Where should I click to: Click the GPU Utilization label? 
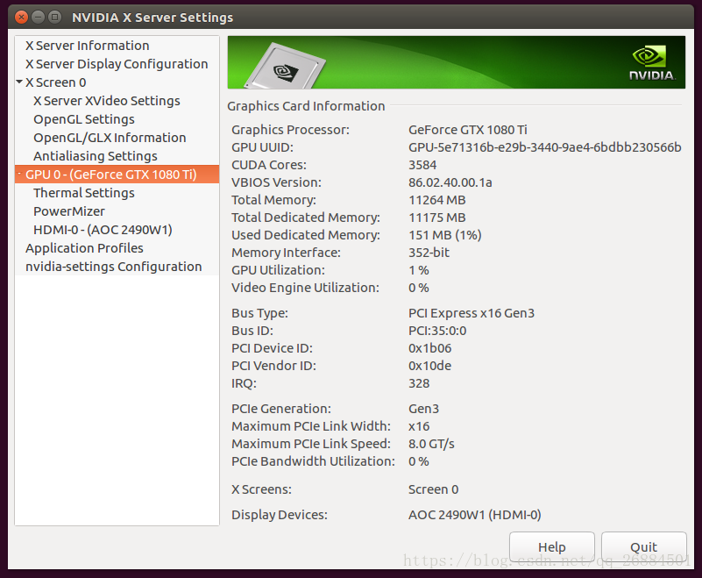coord(278,270)
